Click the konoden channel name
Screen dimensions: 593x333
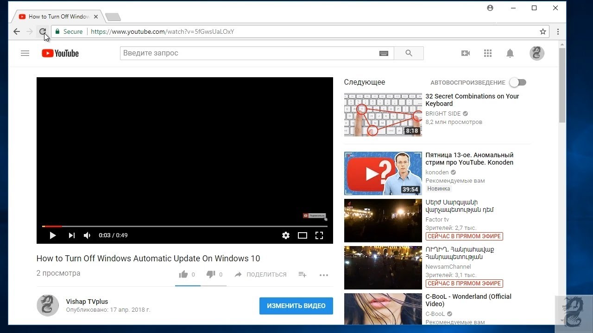437,173
